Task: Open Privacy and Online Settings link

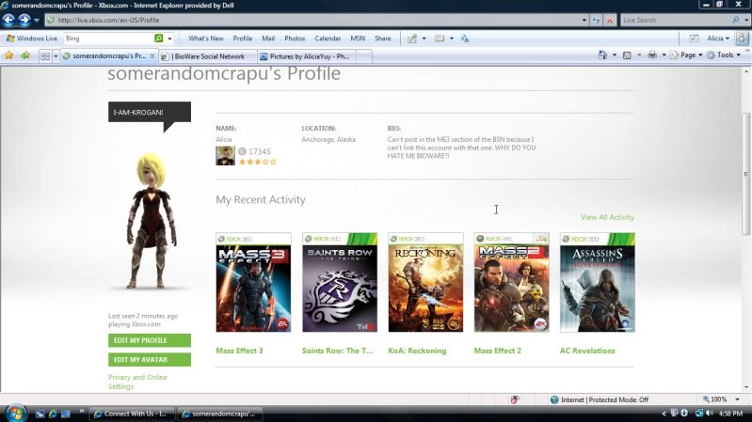Action: 137,382
